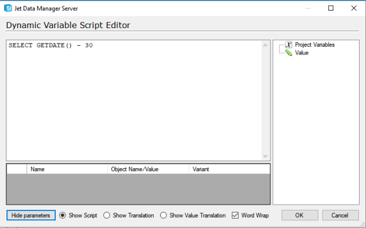Viewport: 366px width, 228px height.
Task: Select the Show Script radio button
Action: tap(63, 215)
